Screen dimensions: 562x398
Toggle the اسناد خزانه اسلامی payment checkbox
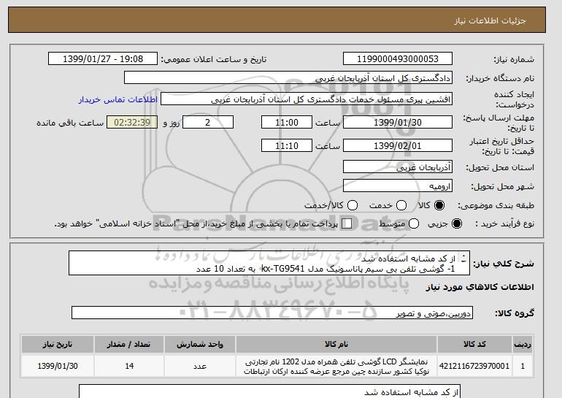tap(347, 223)
